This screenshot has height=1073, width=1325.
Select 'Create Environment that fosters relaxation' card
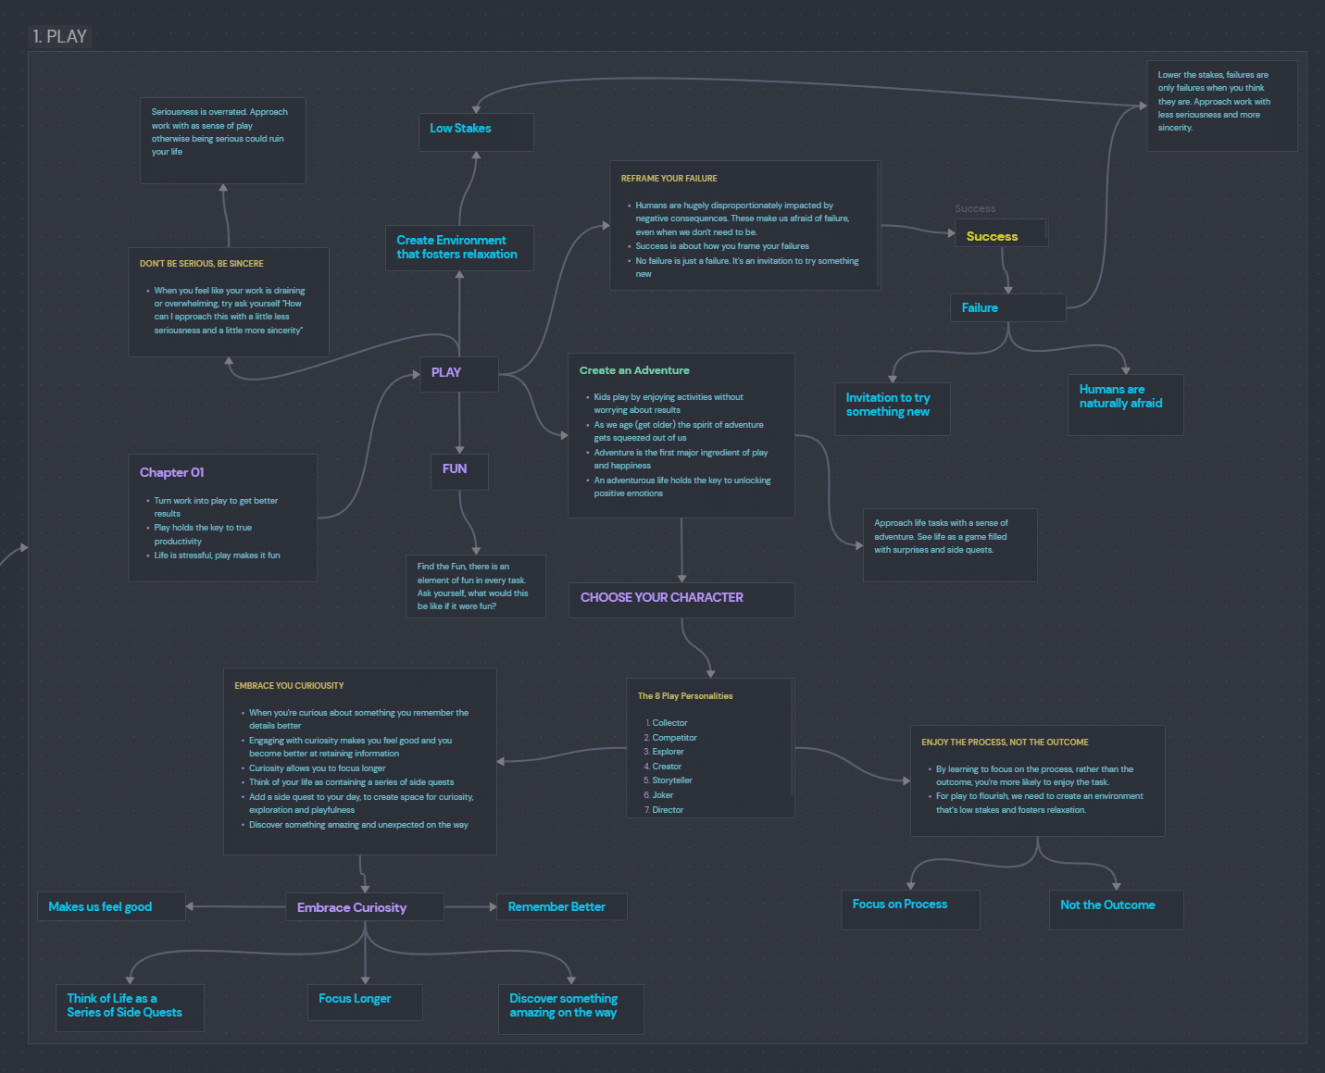pyautogui.click(x=459, y=247)
